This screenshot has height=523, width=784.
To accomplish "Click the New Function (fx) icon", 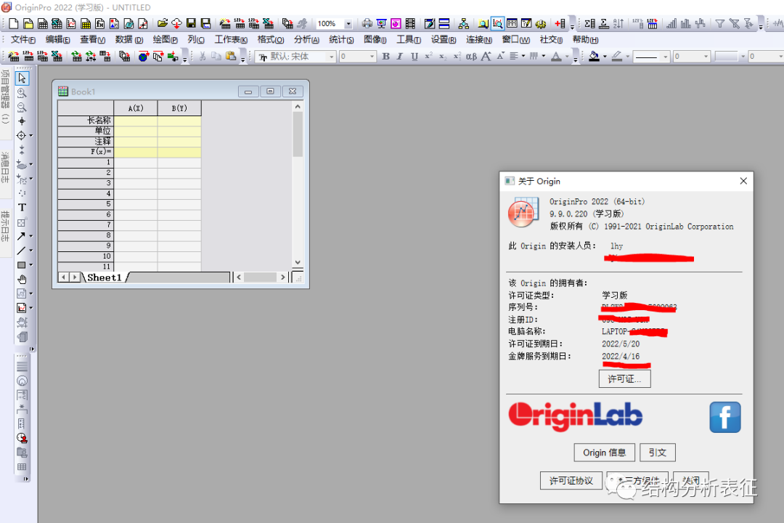I will (x=100, y=23).
